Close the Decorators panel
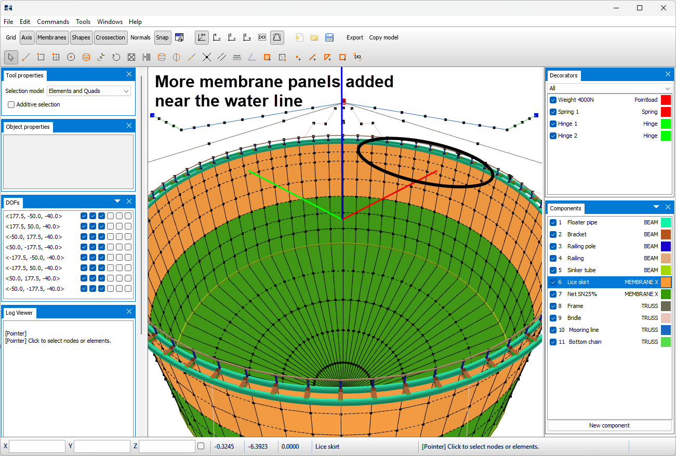 point(668,74)
